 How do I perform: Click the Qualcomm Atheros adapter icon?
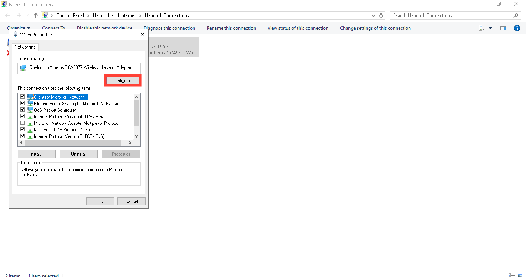tap(23, 67)
